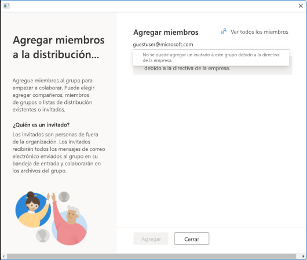Image resolution: width=307 pixels, height=260 pixels.
Task: Click the high-five people illustration
Action: coord(52,218)
